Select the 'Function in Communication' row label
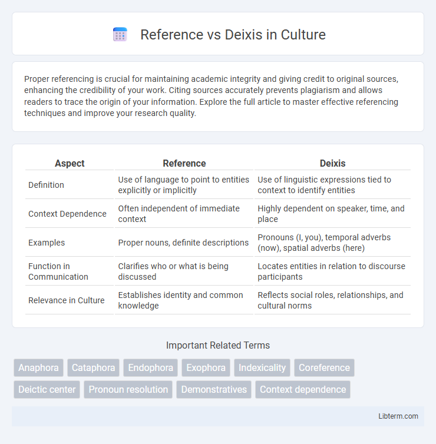Screen dimensions: 436x444 58,271
